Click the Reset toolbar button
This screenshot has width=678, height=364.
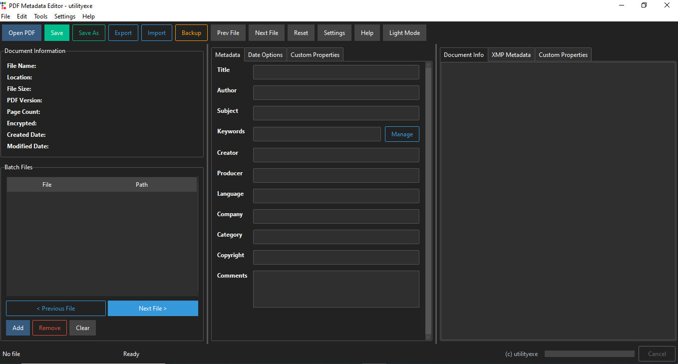[x=301, y=33]
